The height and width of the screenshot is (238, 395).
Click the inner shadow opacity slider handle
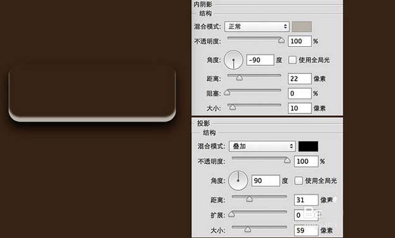(x=281, y=40)
